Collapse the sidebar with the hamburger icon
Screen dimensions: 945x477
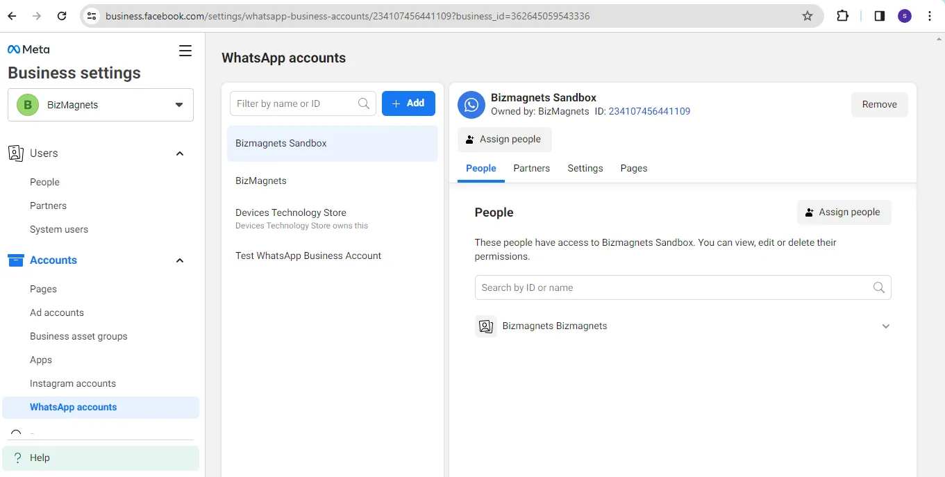(185, 50)
